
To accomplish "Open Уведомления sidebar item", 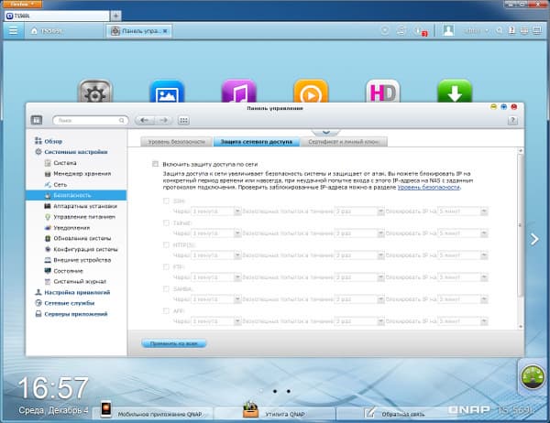I will pyautogui.click(x=71, y=228).
